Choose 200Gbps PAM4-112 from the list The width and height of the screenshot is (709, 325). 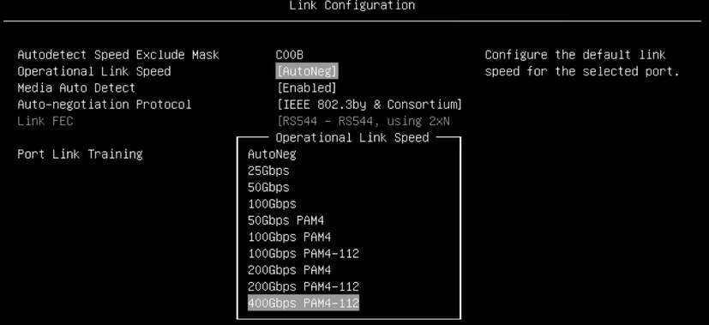[303, 286]
